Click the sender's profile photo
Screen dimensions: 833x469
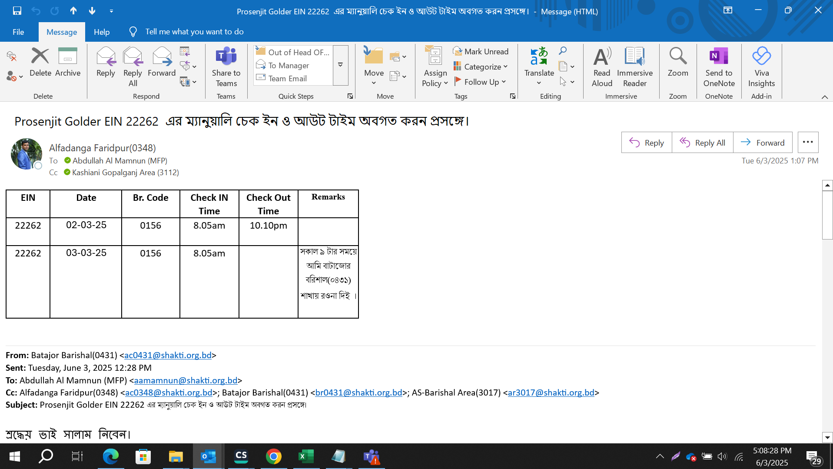tap(27, 154)
